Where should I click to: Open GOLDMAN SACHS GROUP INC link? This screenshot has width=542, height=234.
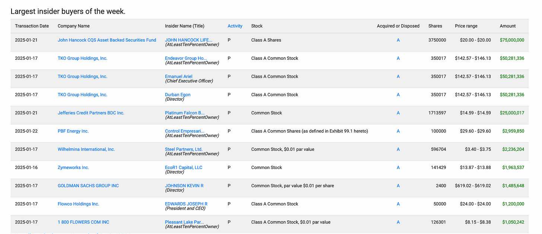88,186
